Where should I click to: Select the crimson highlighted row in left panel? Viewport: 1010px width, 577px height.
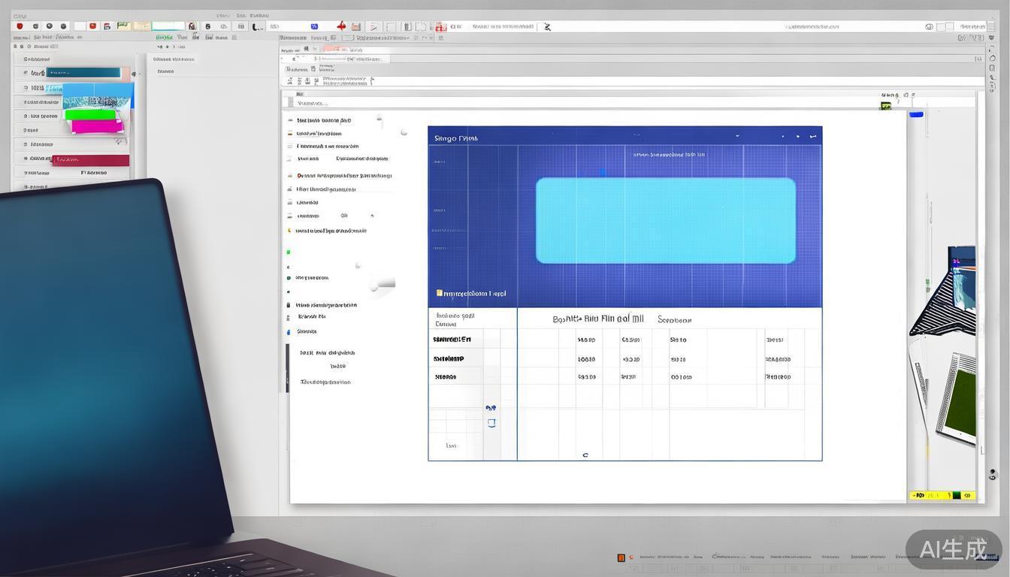[90, 160]
